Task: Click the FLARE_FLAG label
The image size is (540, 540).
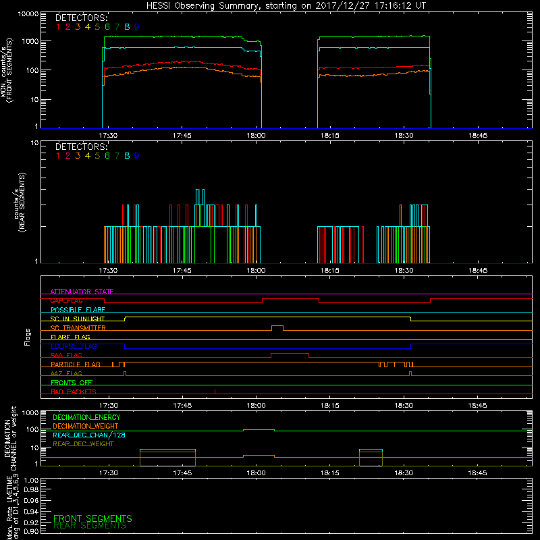Action: [70, 337]
